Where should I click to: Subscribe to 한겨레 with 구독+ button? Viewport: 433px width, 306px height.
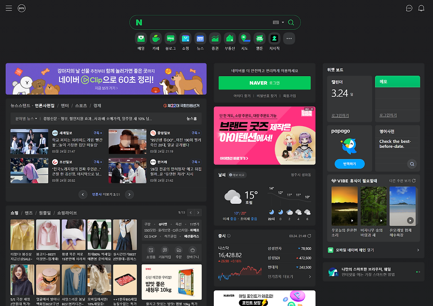tap(196, 162)
